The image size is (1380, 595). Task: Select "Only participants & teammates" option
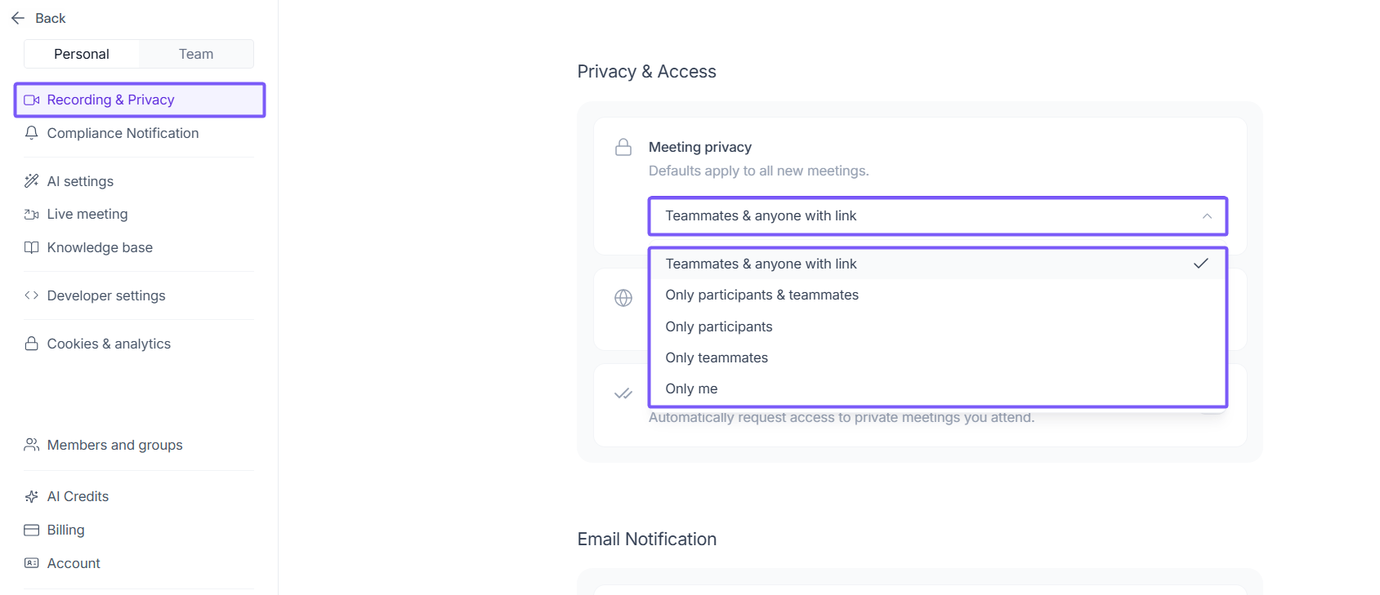tap(761, 295)
